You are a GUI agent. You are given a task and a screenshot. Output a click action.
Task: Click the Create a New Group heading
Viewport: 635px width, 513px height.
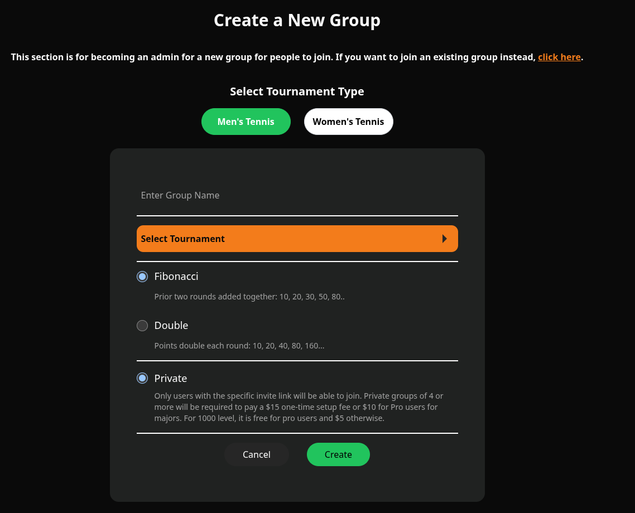[297, 20]
